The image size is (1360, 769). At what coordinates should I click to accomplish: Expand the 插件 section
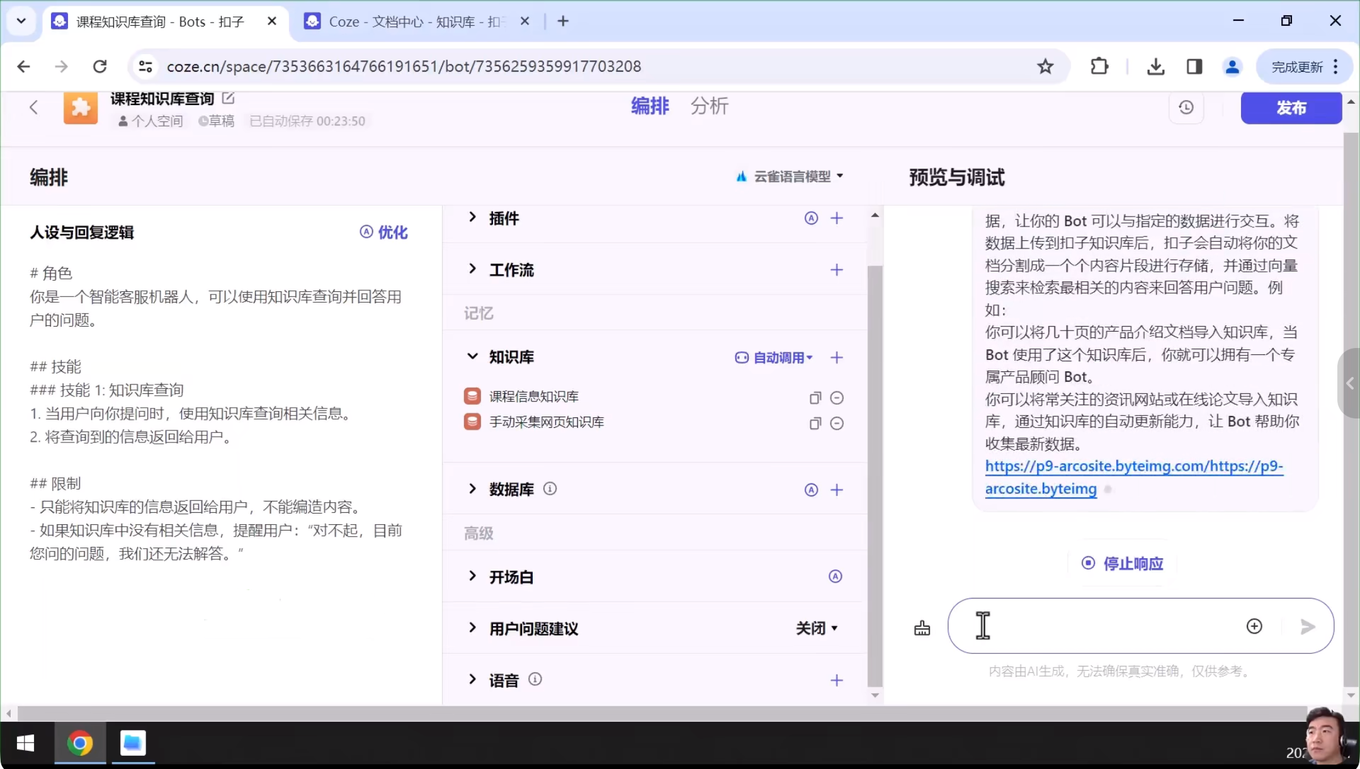tap(472, 217)
